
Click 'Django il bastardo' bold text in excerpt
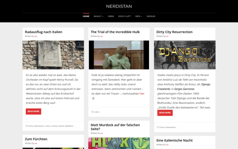[184, 87]
